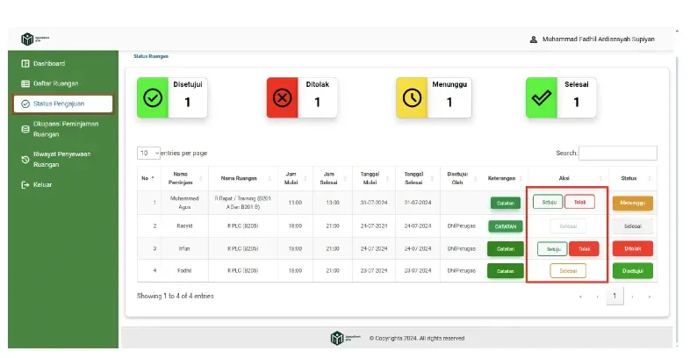Click the Selesai status badge in Rasyid's row

tap(633, 226)
